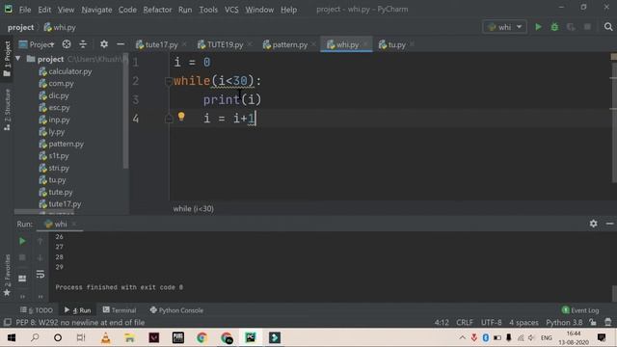Image resolution: width=617 pixels, height=347 pixels.
Task: Open the Terminal tool window
Action: [x=120, y=310]
